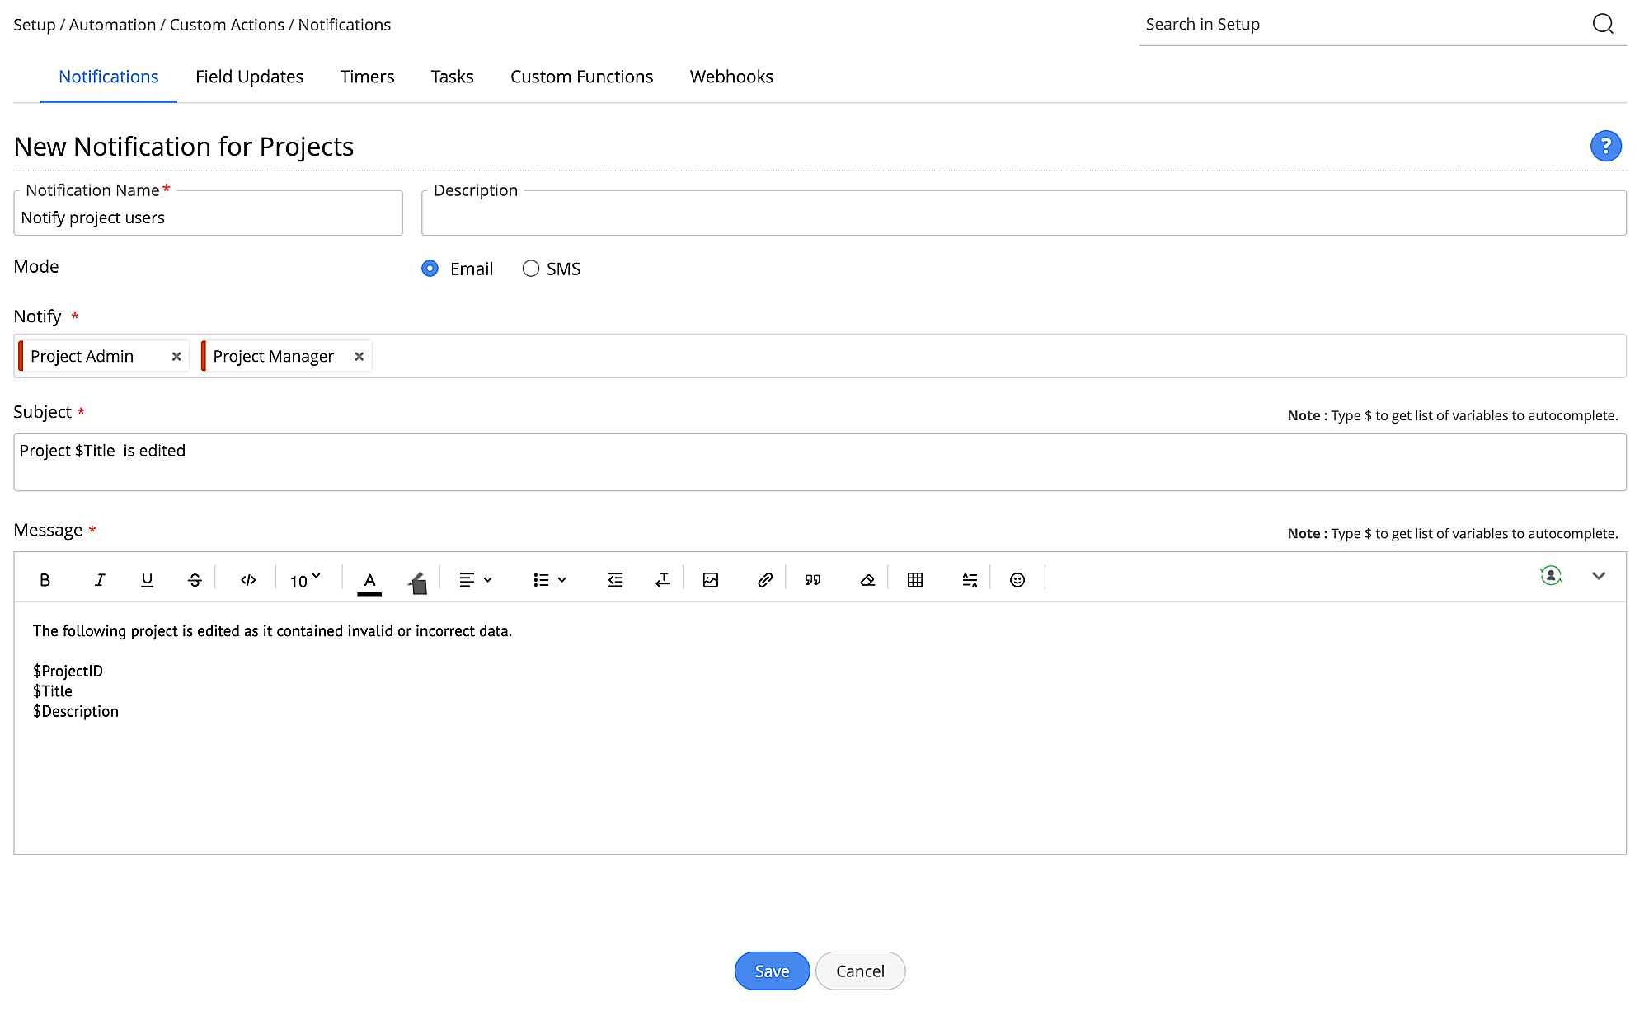Image resolution: width=1649 pixels, height=1011 pixels.
Task: Select the SMS mode radio button
Action: [x=531, y=269]
